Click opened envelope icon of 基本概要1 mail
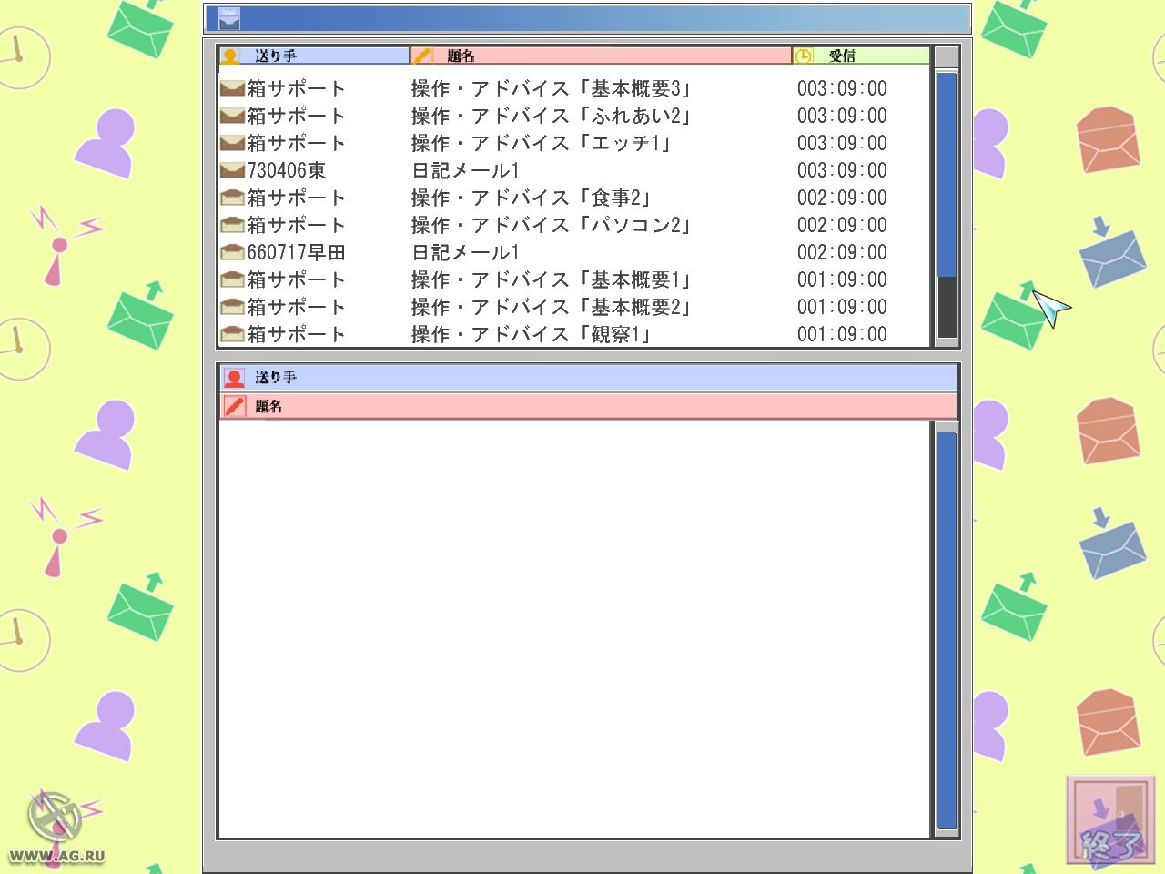1165x874 pixels. click(232, 279)
